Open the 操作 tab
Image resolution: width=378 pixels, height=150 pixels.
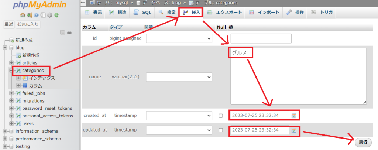tap(295, 13)
